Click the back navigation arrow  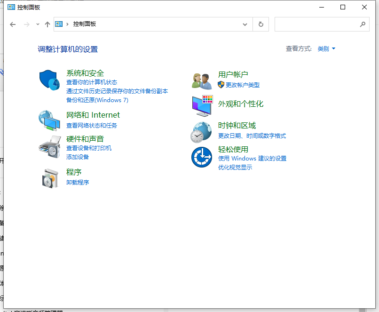pos(13,24)
